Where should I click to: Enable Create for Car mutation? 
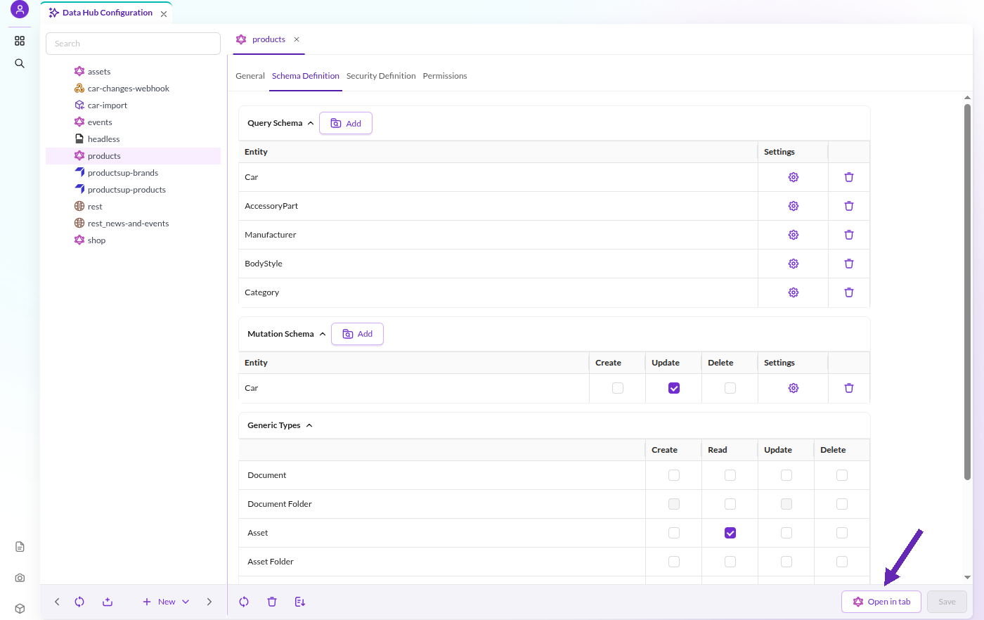tap(618, 388)
